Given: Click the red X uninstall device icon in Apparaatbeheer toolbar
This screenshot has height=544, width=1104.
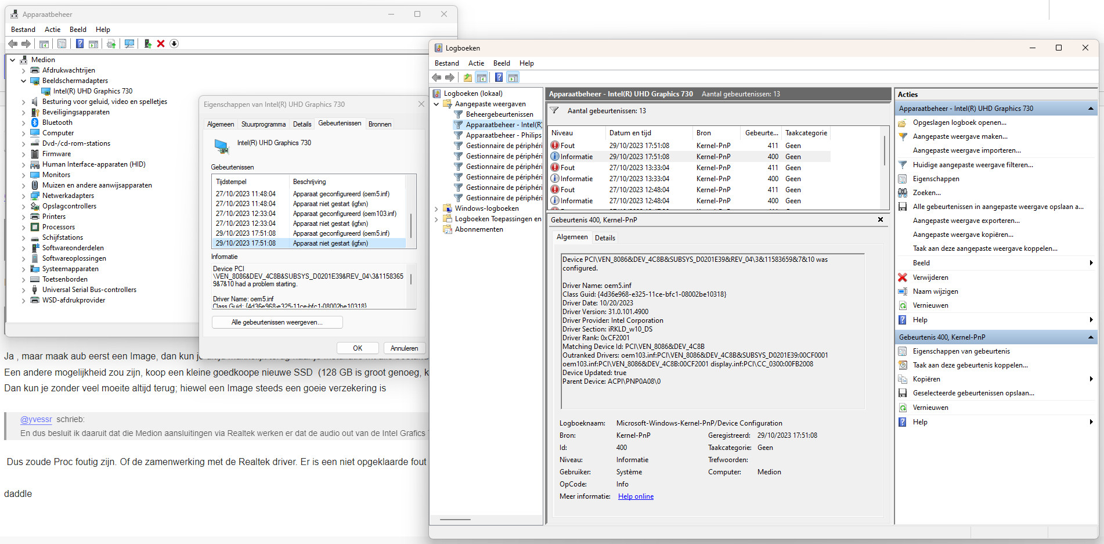Looking at the screenshot, I should coord(161,44).
